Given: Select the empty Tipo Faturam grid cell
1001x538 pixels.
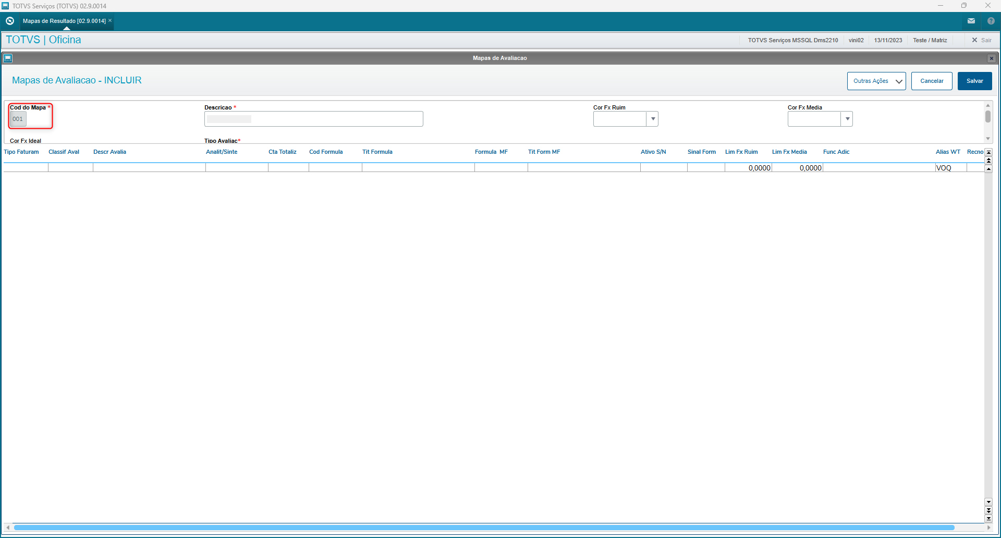Looking at the screenshot, I should click(26, 168).
